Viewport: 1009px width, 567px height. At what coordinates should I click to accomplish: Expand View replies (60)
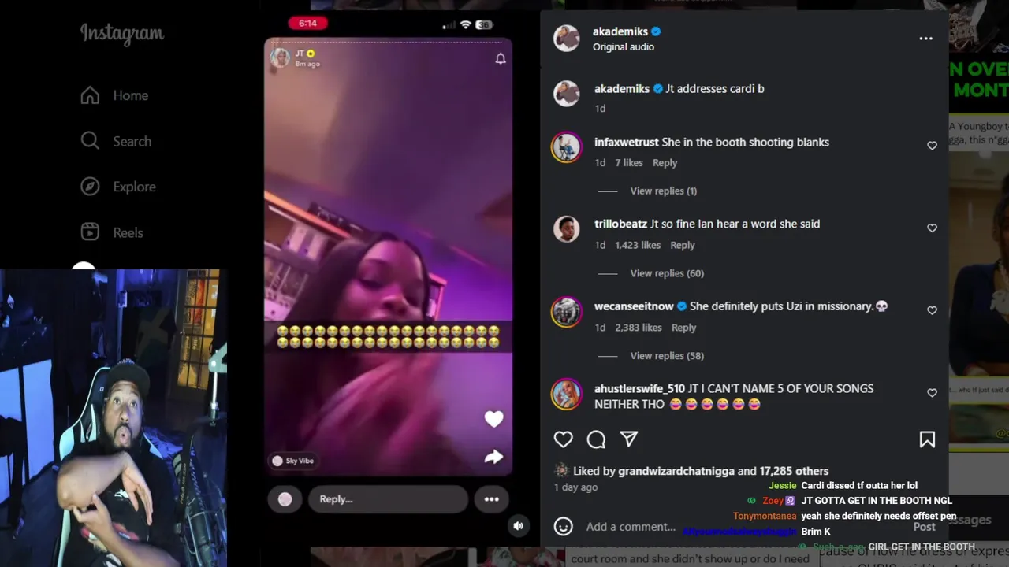tap(667, 273)
